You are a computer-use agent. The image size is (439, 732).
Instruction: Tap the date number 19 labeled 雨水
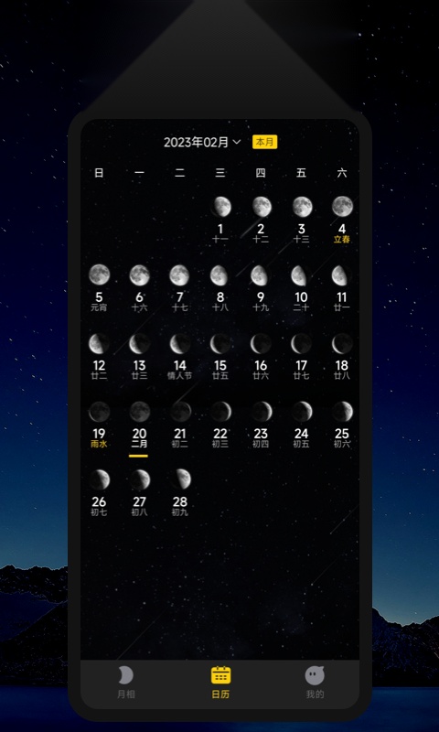[99, 434]
